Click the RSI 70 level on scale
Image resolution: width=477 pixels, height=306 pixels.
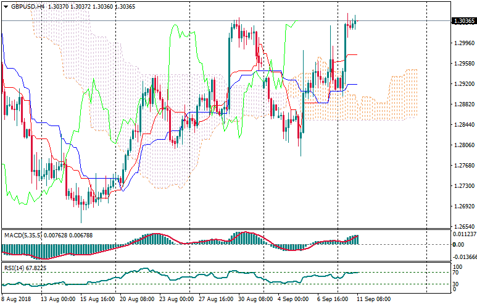tap(457, 273)
